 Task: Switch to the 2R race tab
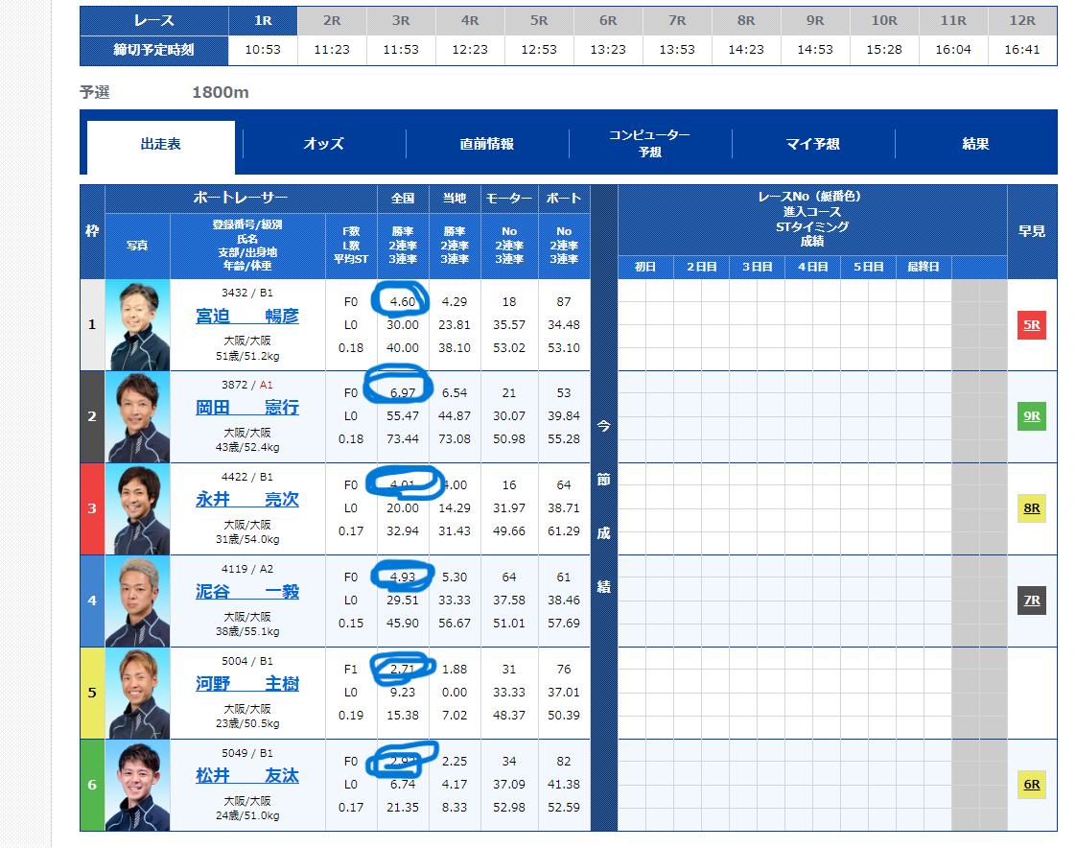pyautogui.click(x=332, y=20)
